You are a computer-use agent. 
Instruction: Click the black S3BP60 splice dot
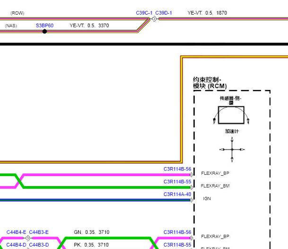(x=44, y=31)
